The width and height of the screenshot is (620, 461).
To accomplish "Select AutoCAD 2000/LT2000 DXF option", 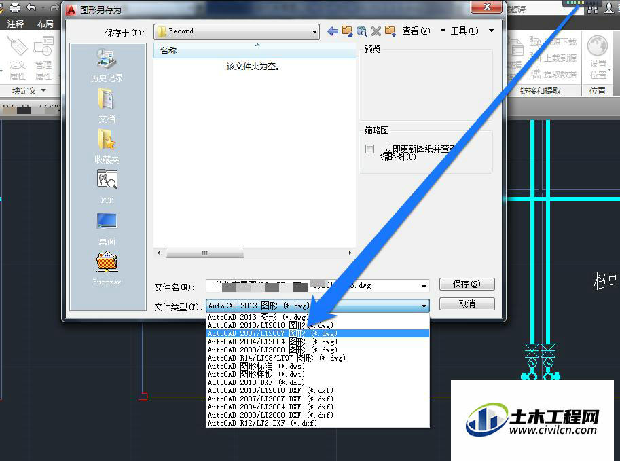I will tap(318, 415).
